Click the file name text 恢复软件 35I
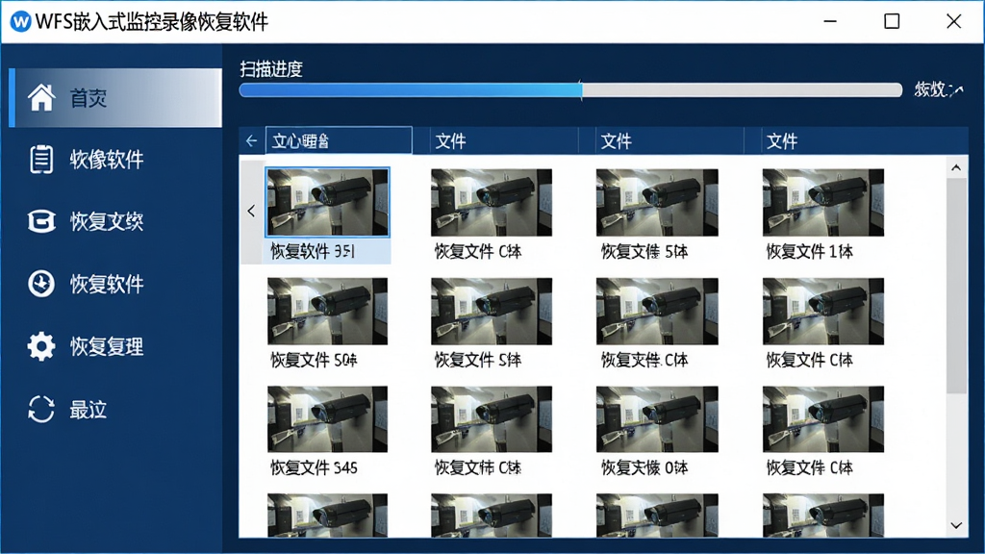The width and height of the screenshot is (985, 554). [313, 251]
